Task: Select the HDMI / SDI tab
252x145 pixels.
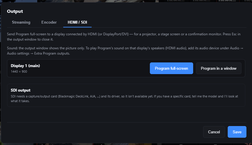Action: pos(77,22)
